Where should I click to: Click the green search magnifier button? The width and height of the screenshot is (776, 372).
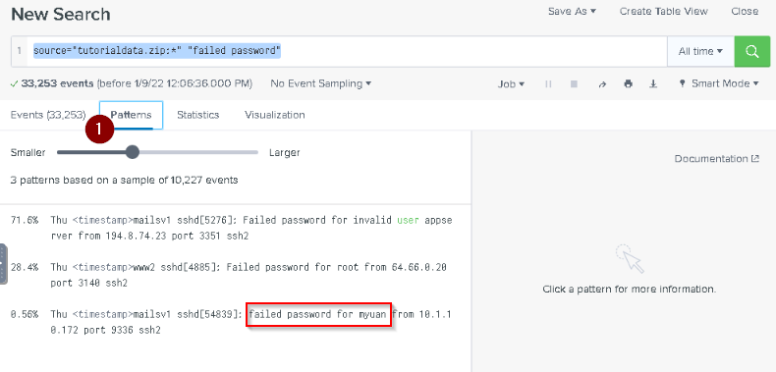point(752,51)
